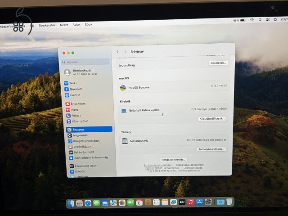The height and width of the screenshot is (216, 288).
Task: Open the Szerkesztés menu
Action: coord(47,25)
